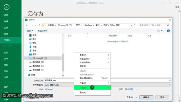This screenshot has width=181, height=102.
Task: Click the back arrow circle icon
Action: coord(7,7)
